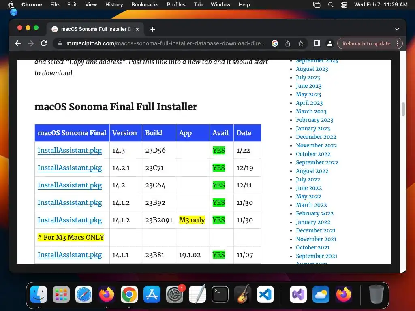
Task: Open Control Center in menu bar
Action: [344, 5]
